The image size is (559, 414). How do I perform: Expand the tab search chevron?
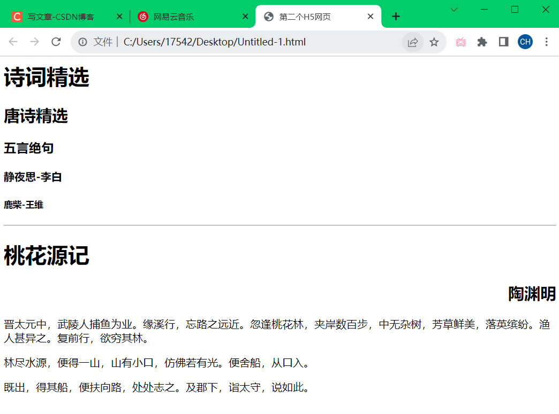(x=454, y=10)
